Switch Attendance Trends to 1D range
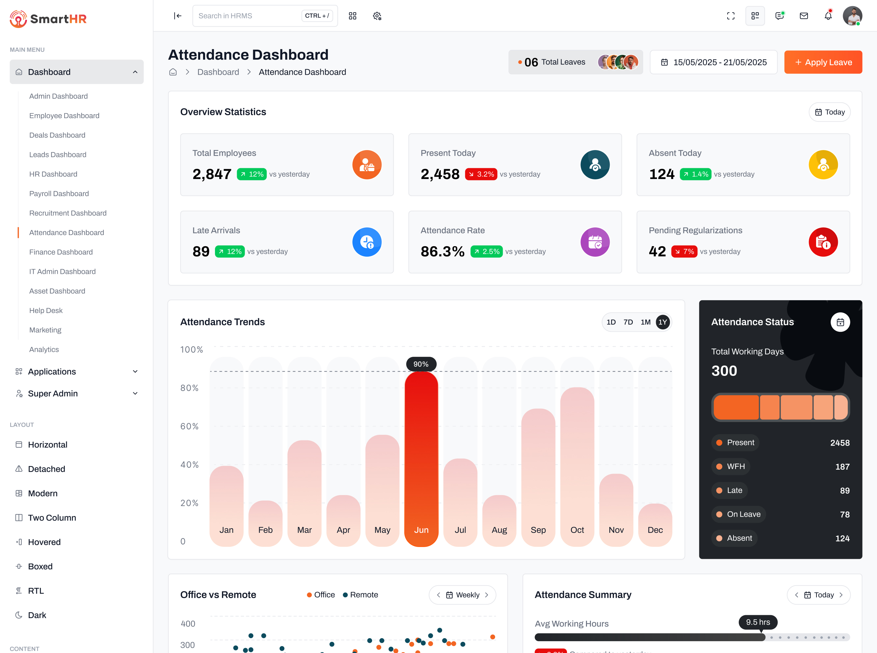This screenshot has height=653, width=877. 611,322
